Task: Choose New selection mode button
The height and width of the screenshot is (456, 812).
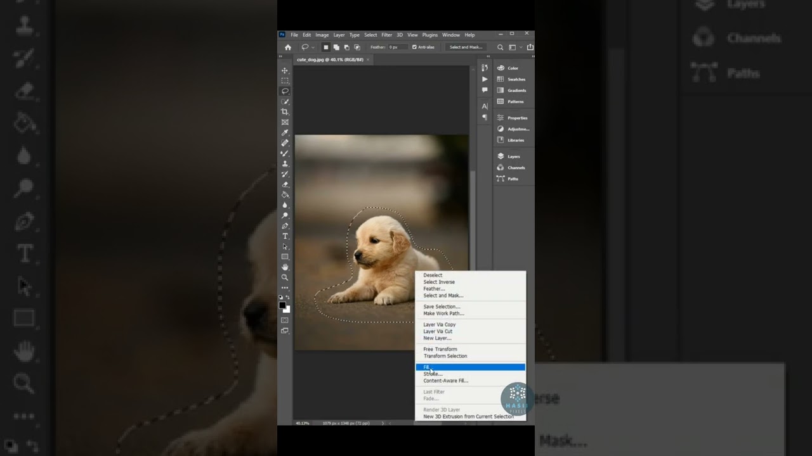Action: pos(326,47)
